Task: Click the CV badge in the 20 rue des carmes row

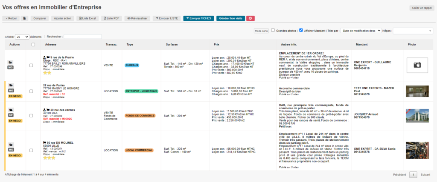Action: point(11,115)
